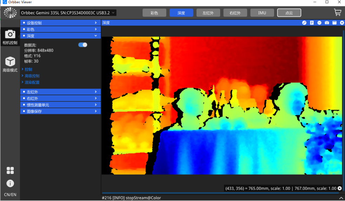This screenshot has width=345, height=201.
Task: Switch language with CN/EN
Action: click(x=10, y=195)
